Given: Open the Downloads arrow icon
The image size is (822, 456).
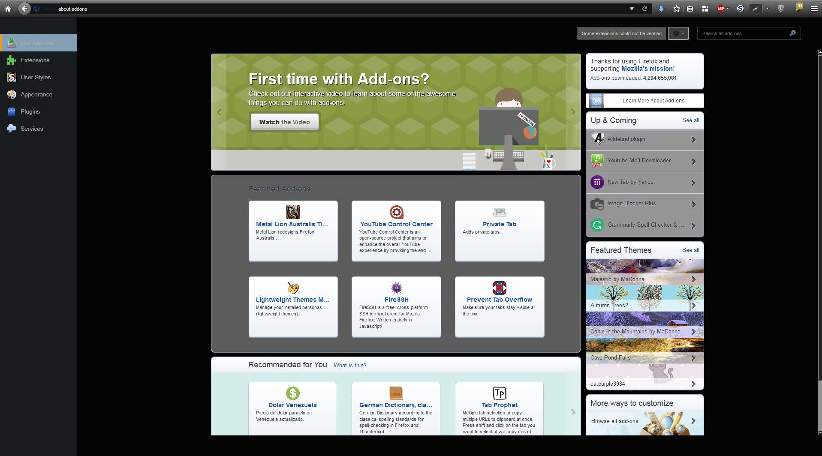Looking at the screenshot, I should click(661, 9).
